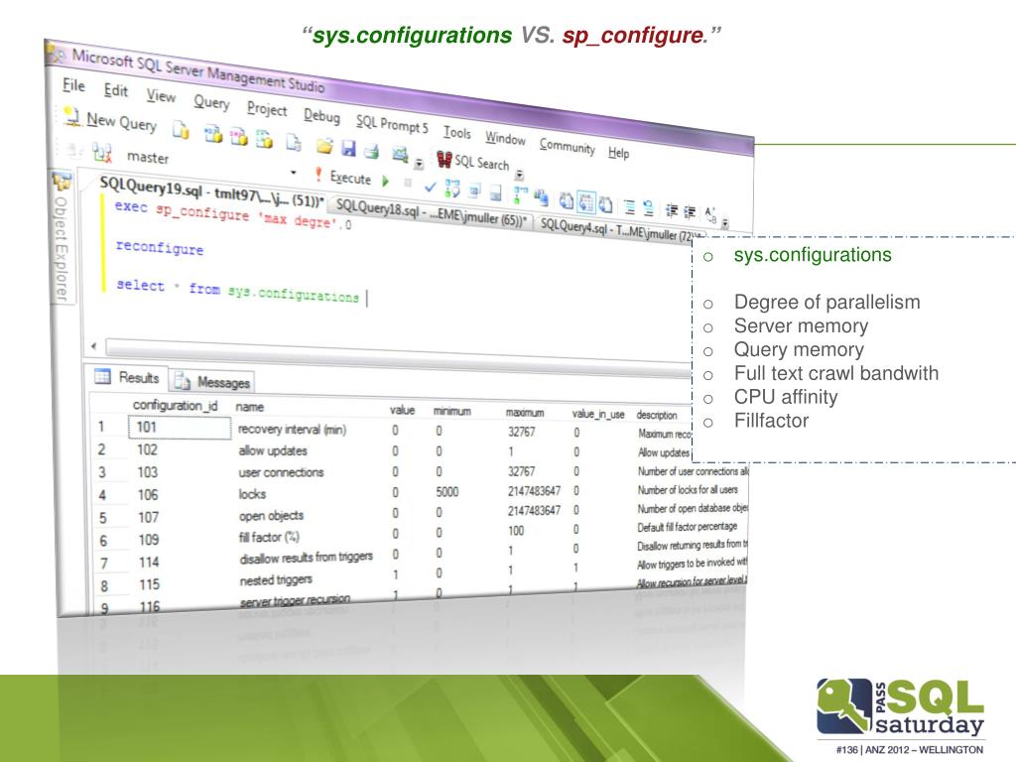Open the Query Options icon
This screenshot has width=1016, height=762.
tap(474, 190)
